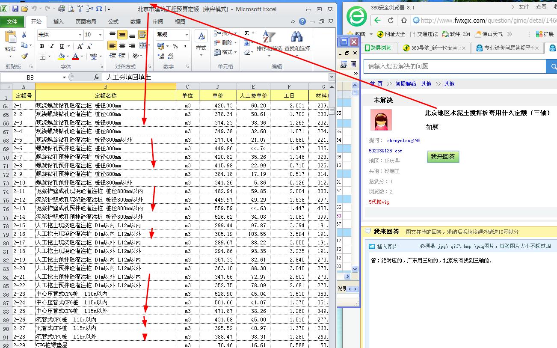Open 首页 breadcrumb link
Image resolution: width=557 pixels, height=348 pixels.
tap(376, 83)
